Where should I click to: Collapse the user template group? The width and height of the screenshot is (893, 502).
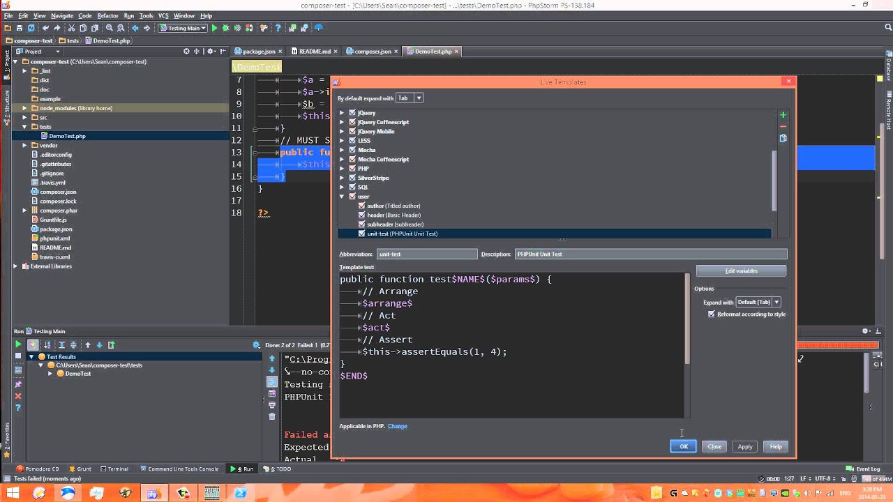click(x=342, y=197)
